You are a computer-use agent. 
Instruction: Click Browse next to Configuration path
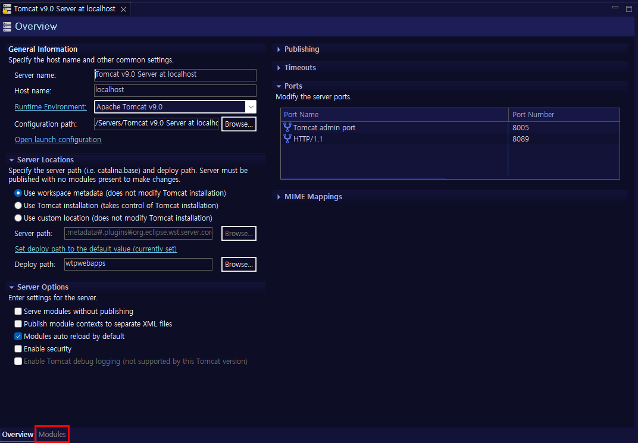[239, 124]
